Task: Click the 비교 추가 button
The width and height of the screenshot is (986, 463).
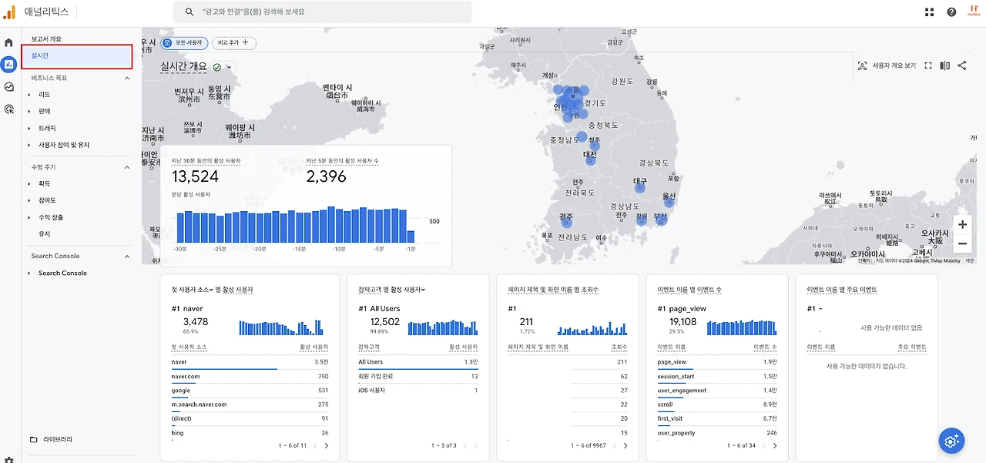Action: tap(234, 42)
